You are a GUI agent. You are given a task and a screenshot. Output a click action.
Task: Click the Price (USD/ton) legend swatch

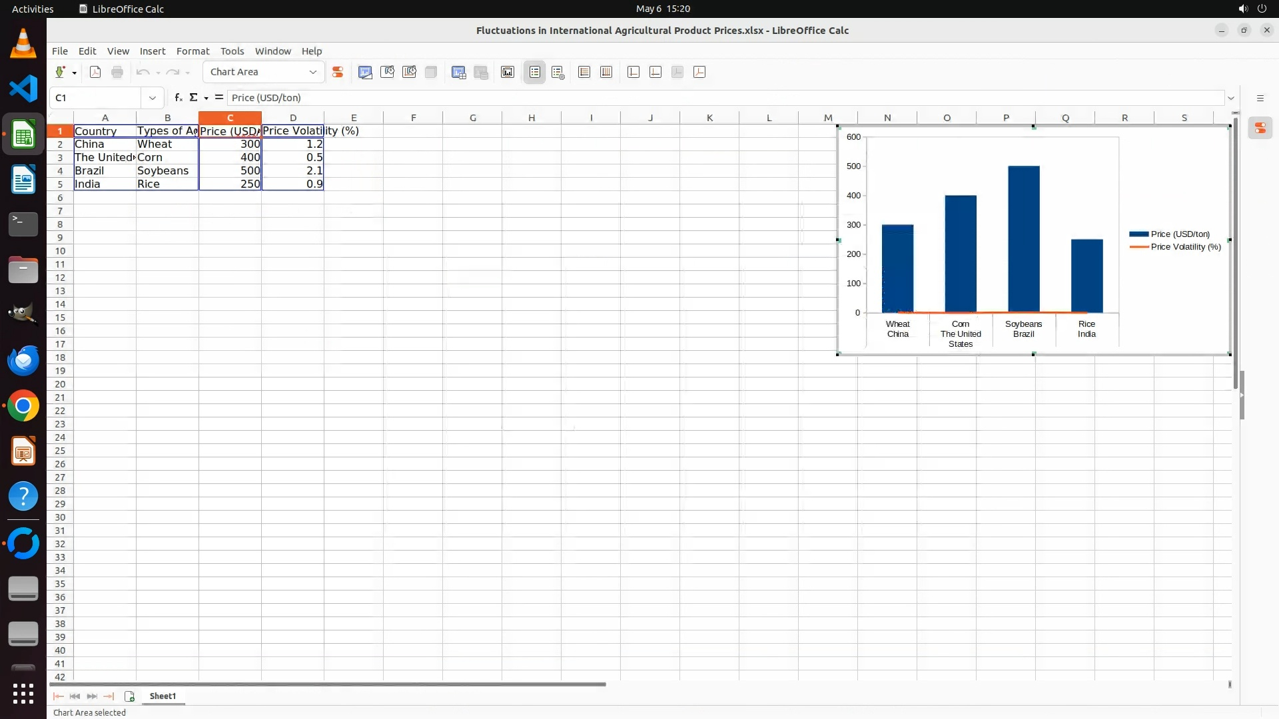[x=1138, y=234]
